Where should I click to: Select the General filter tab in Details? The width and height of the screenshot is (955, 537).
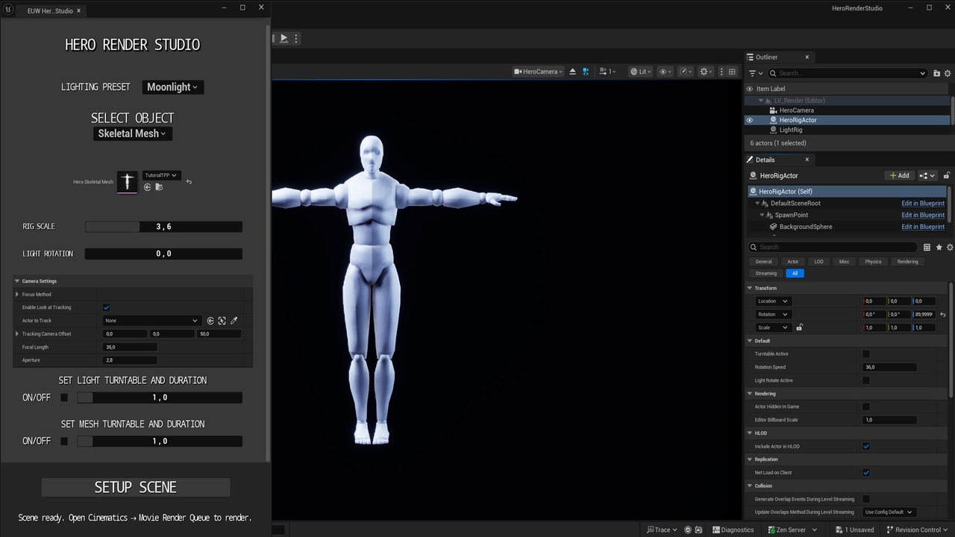tap(763, 262)
